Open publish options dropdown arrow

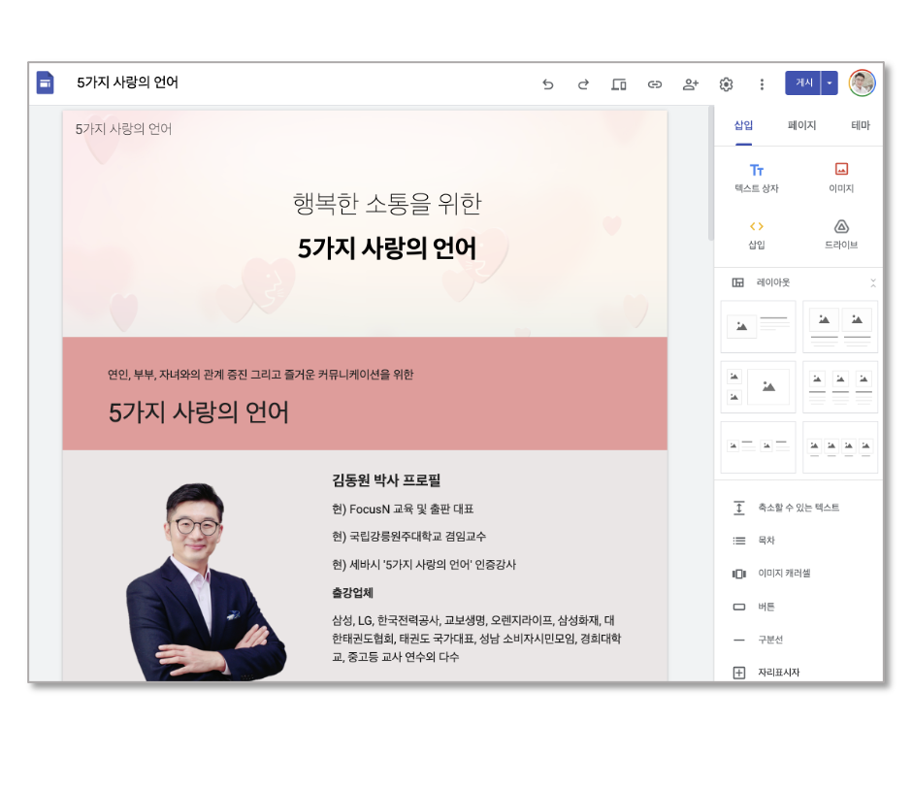[830, 83]
